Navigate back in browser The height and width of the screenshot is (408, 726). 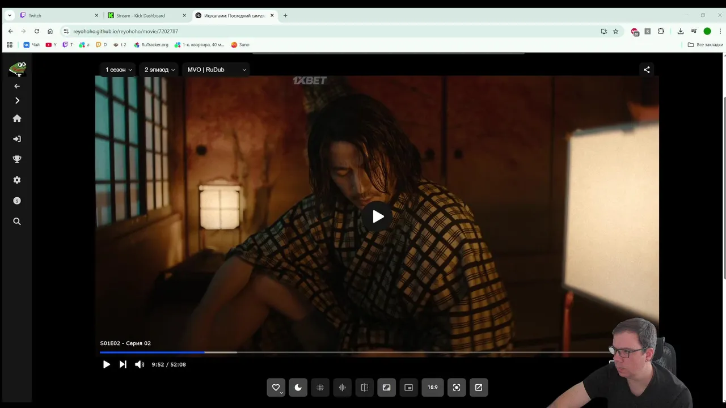[x=10, y=31]
